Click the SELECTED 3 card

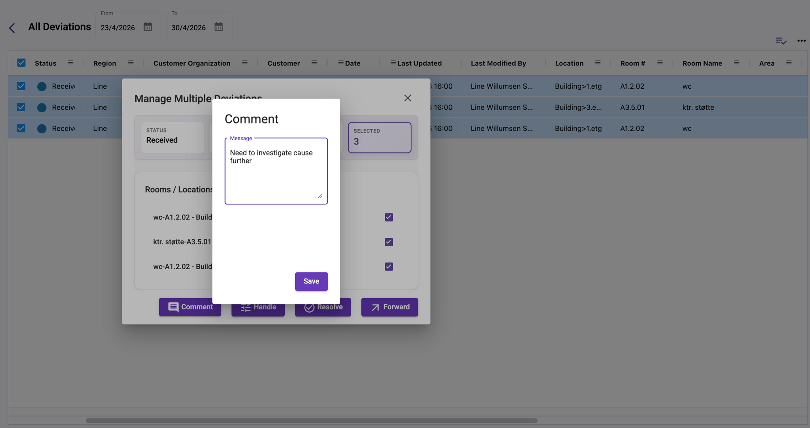click(x=380, y=138)
